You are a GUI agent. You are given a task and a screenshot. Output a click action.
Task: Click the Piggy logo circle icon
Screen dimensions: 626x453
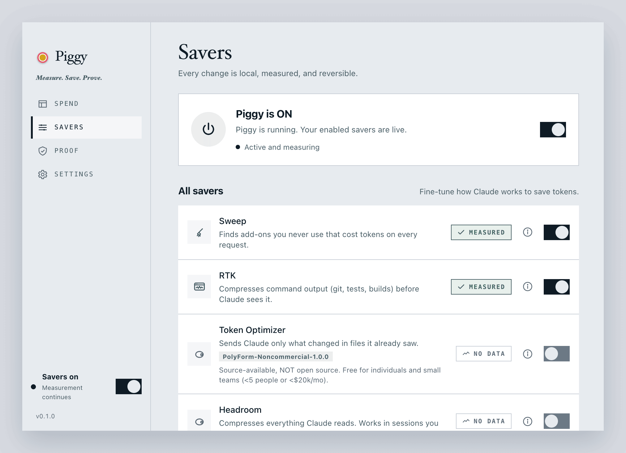point(43,57)
